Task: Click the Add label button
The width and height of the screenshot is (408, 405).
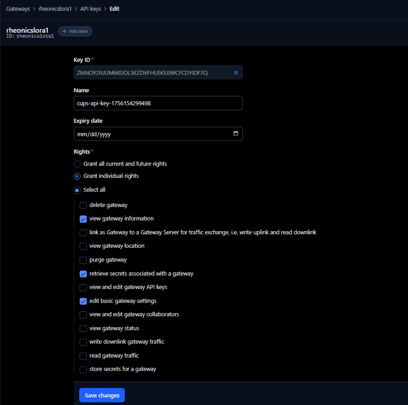Action: (75, 31)
